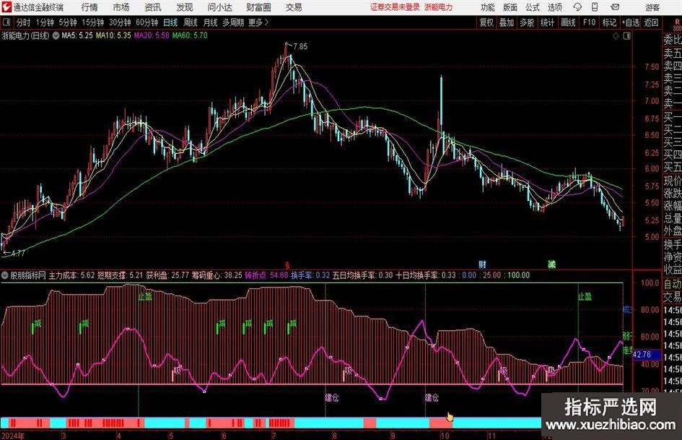
Task: Switch to 1分钟 period tab
Action: click(45, 22)
